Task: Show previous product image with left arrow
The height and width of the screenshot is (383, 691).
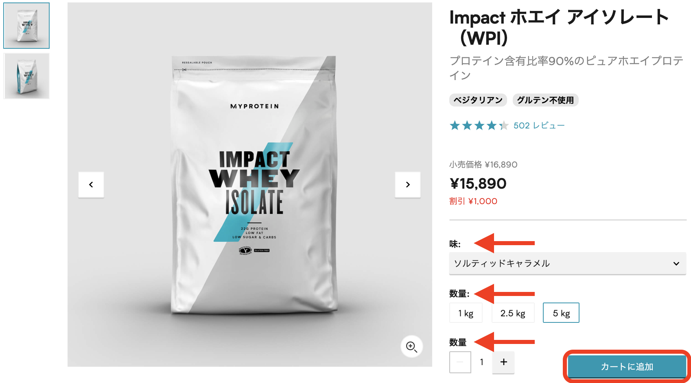Action: click(x=91, y=185)
